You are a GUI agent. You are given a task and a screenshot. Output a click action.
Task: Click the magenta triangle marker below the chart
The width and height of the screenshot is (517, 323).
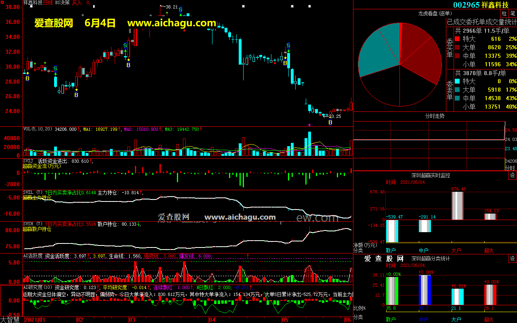tap(309, 125)
